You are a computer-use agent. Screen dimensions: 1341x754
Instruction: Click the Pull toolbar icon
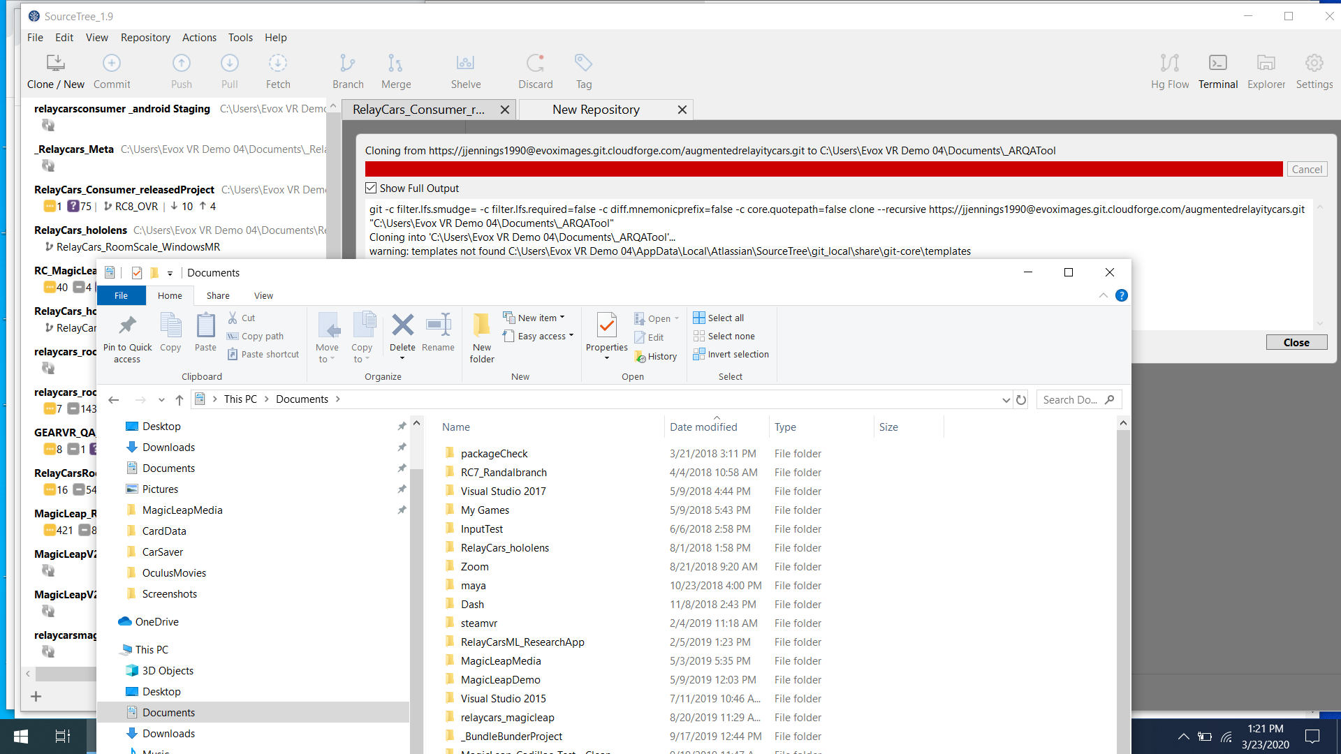pos(230,71)
